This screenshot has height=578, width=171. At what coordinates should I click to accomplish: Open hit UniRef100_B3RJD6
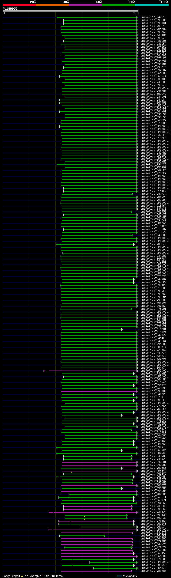tap(153, 35)
